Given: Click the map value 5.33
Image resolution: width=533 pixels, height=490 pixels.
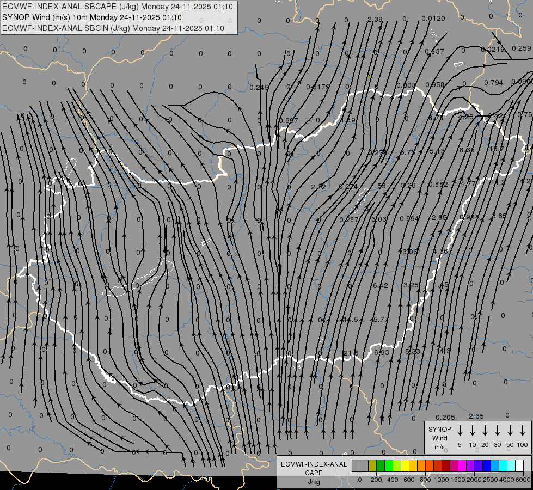Looking at the screenshot, I should (x=413, y=351).
